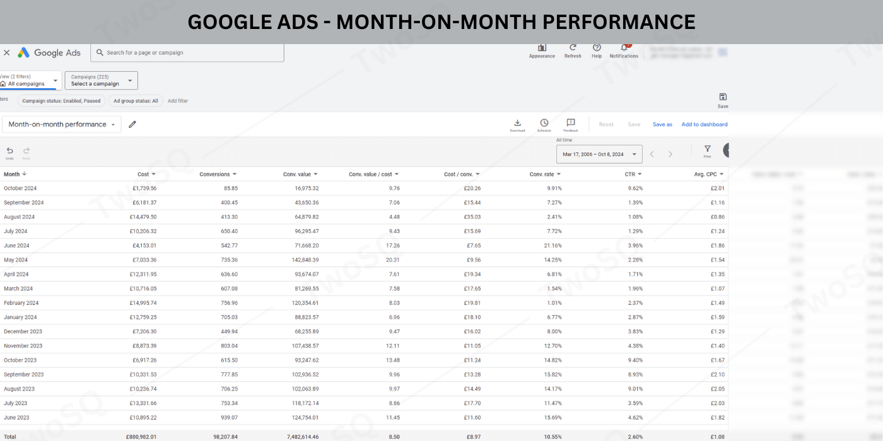
Task: Click the Download report icon
Action: [517, 123]
